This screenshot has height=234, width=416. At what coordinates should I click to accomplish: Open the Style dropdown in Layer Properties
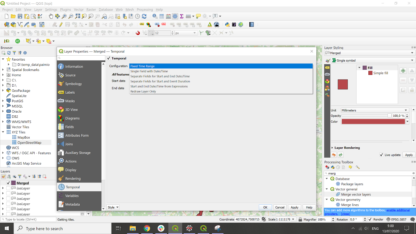(113, 207)
